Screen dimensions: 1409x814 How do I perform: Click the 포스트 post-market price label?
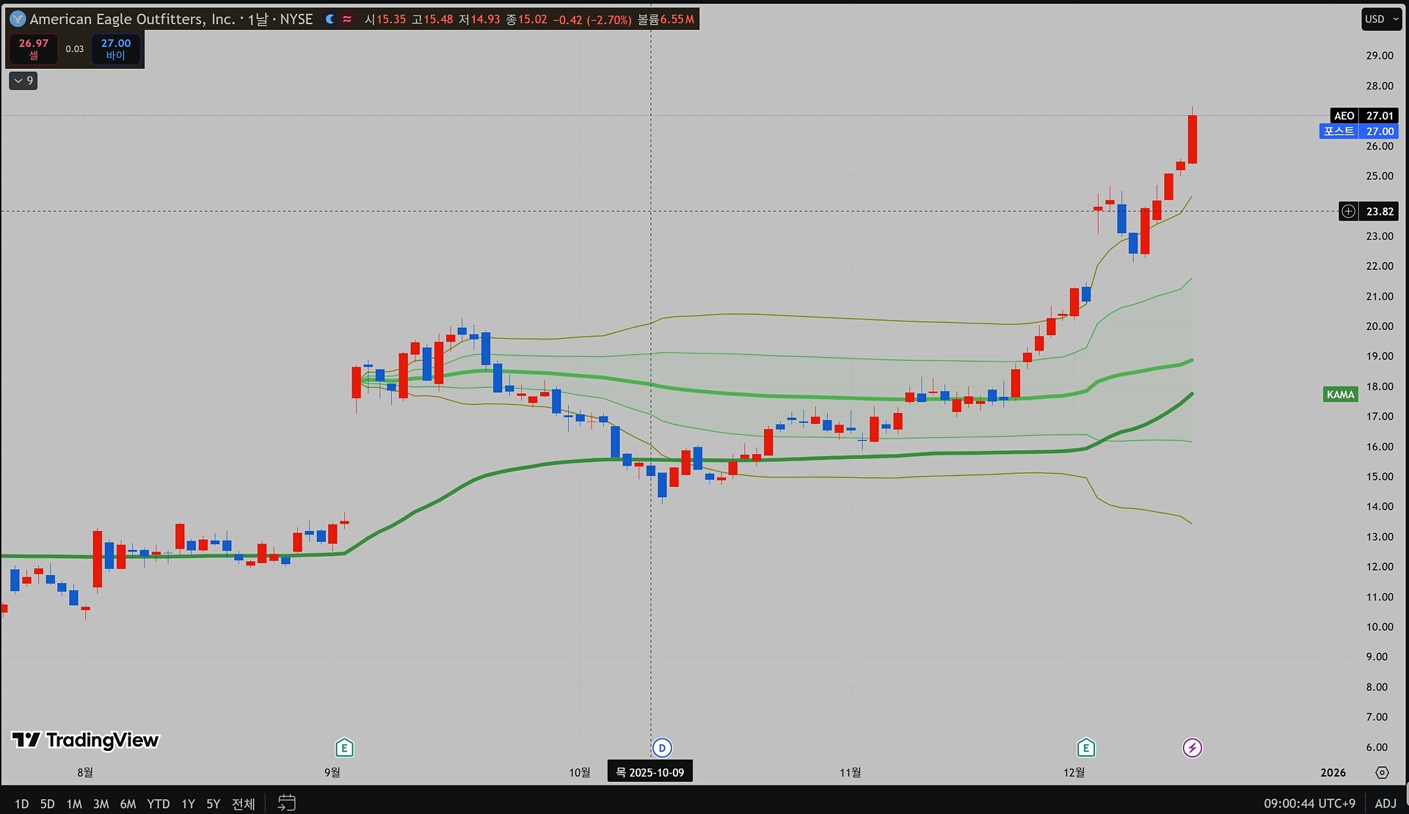[x=1339, y=131]
